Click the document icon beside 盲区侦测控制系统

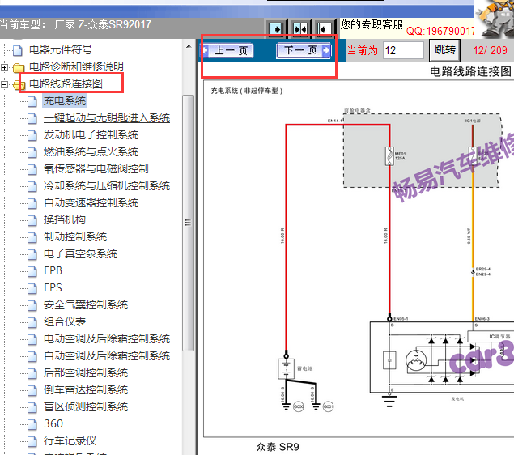click(32, 408)
